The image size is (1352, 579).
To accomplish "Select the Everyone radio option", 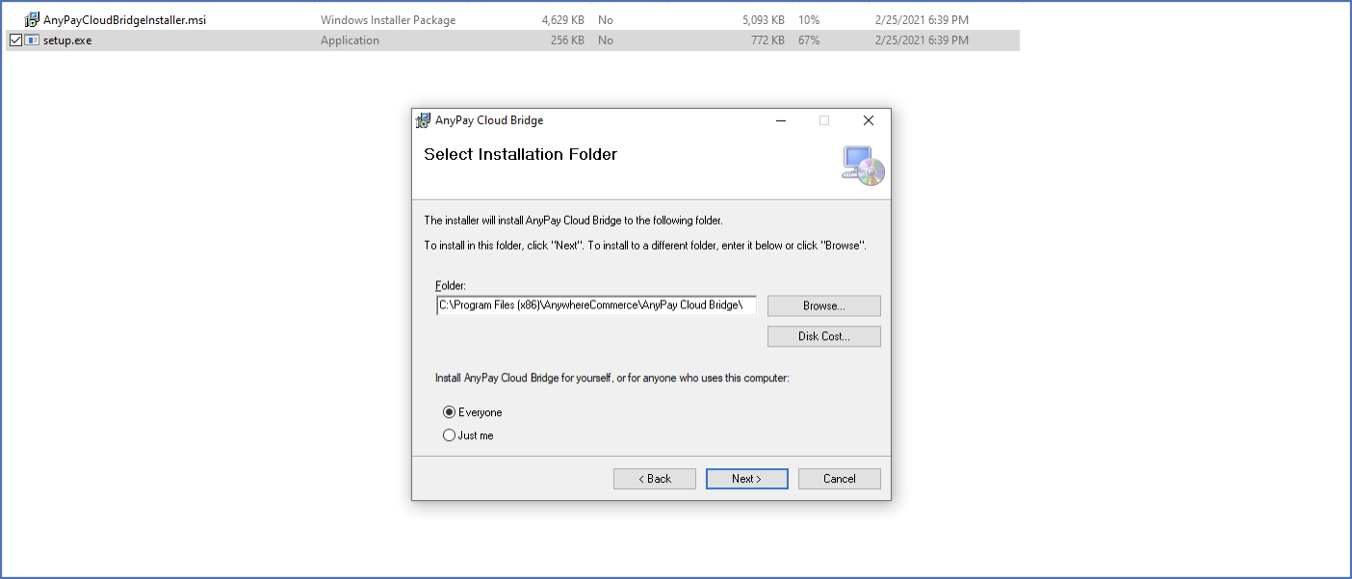I will point(449,412).
